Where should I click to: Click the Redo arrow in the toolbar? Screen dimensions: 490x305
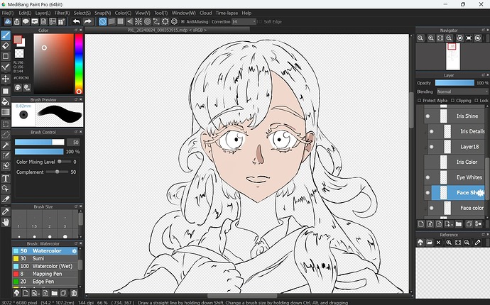[88, 21]
